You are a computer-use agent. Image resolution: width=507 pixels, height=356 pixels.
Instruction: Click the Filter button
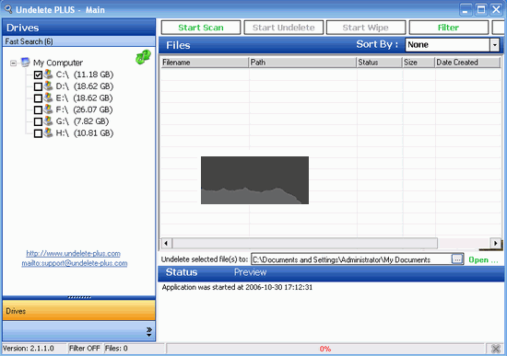[449, 28]
